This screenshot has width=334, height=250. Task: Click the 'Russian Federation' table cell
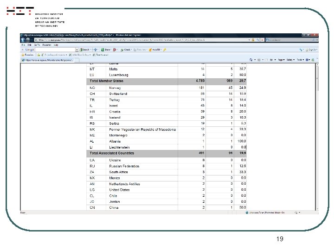click(124, 166)
